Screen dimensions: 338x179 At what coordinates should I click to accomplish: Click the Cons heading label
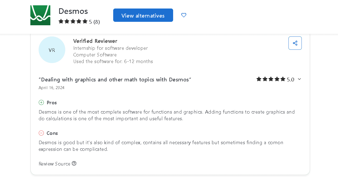pos(52,133)
